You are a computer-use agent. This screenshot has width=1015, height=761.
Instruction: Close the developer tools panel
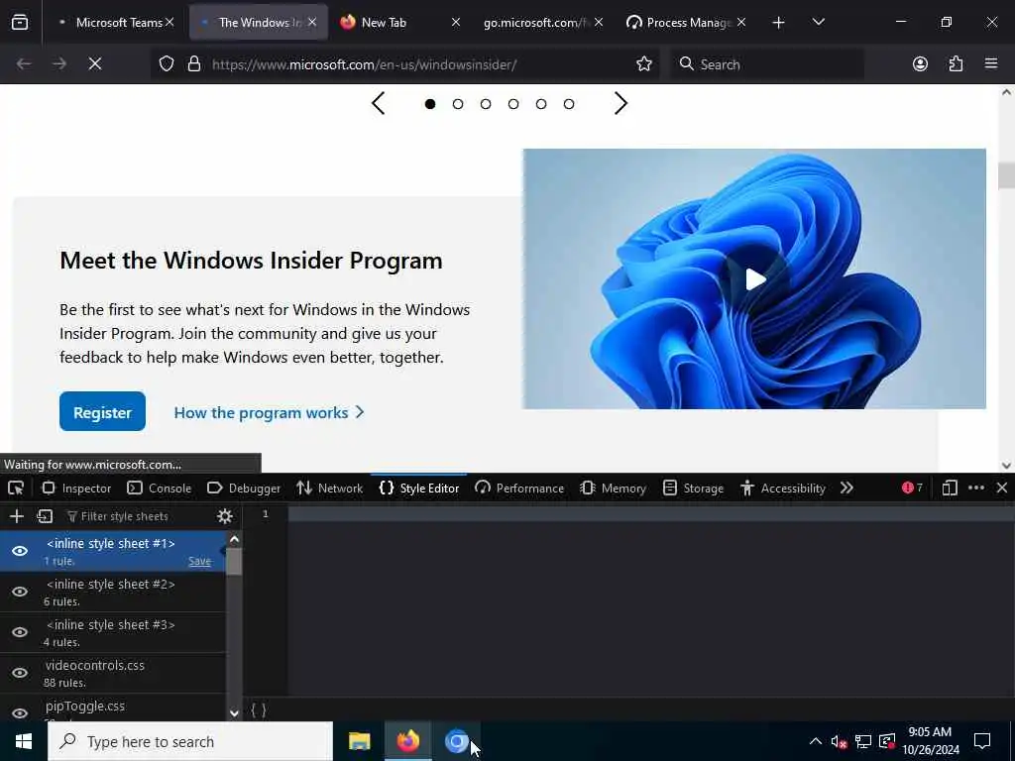pyautogui.click(x=1002, y=488)
